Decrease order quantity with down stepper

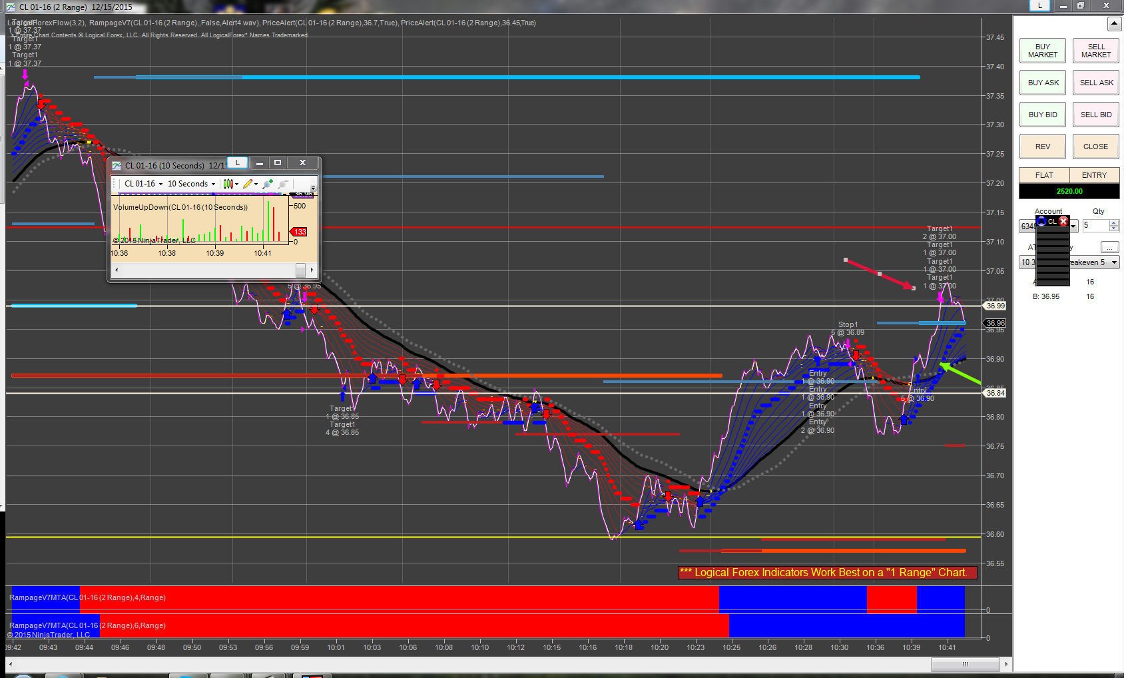(1114, 229)
